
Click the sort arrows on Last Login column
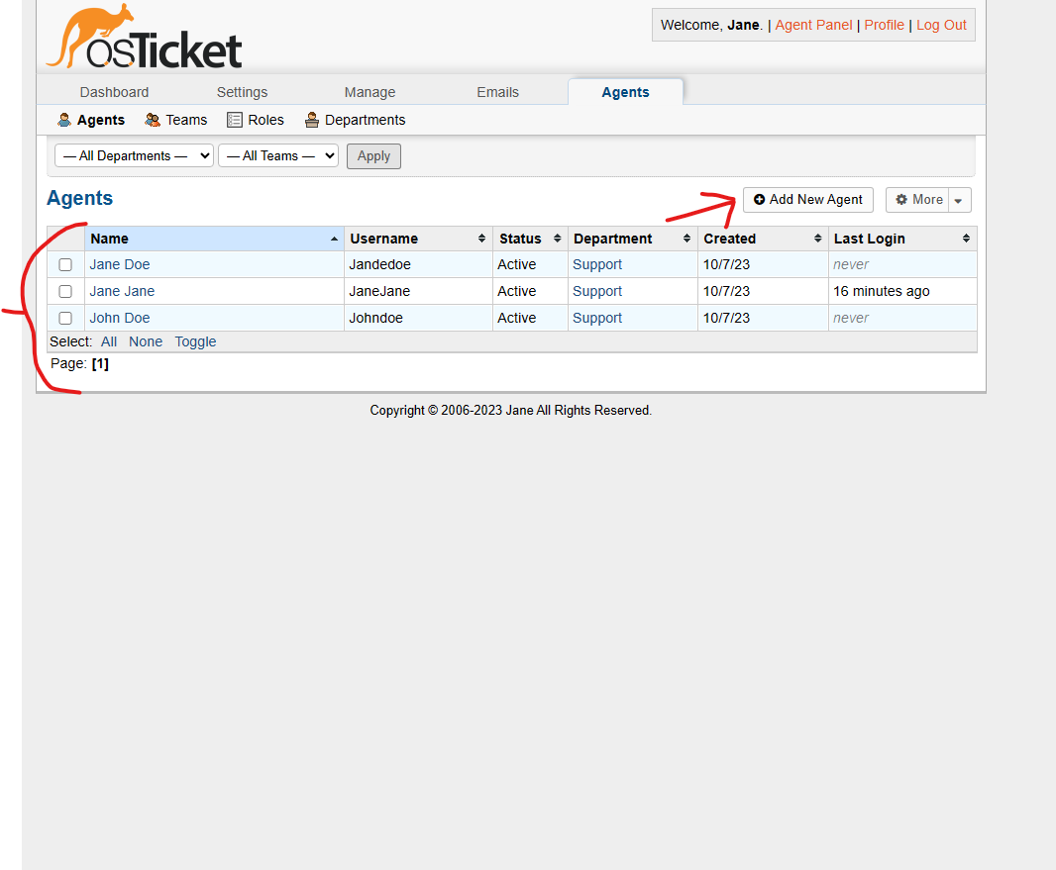(967, 238)
